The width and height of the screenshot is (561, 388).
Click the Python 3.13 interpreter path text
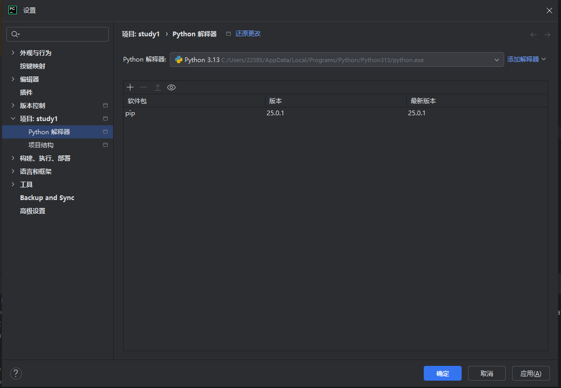(322, 60)
